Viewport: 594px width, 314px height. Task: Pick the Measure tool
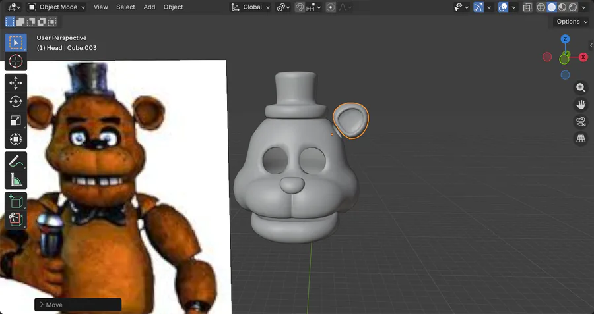tap(16, 180)
